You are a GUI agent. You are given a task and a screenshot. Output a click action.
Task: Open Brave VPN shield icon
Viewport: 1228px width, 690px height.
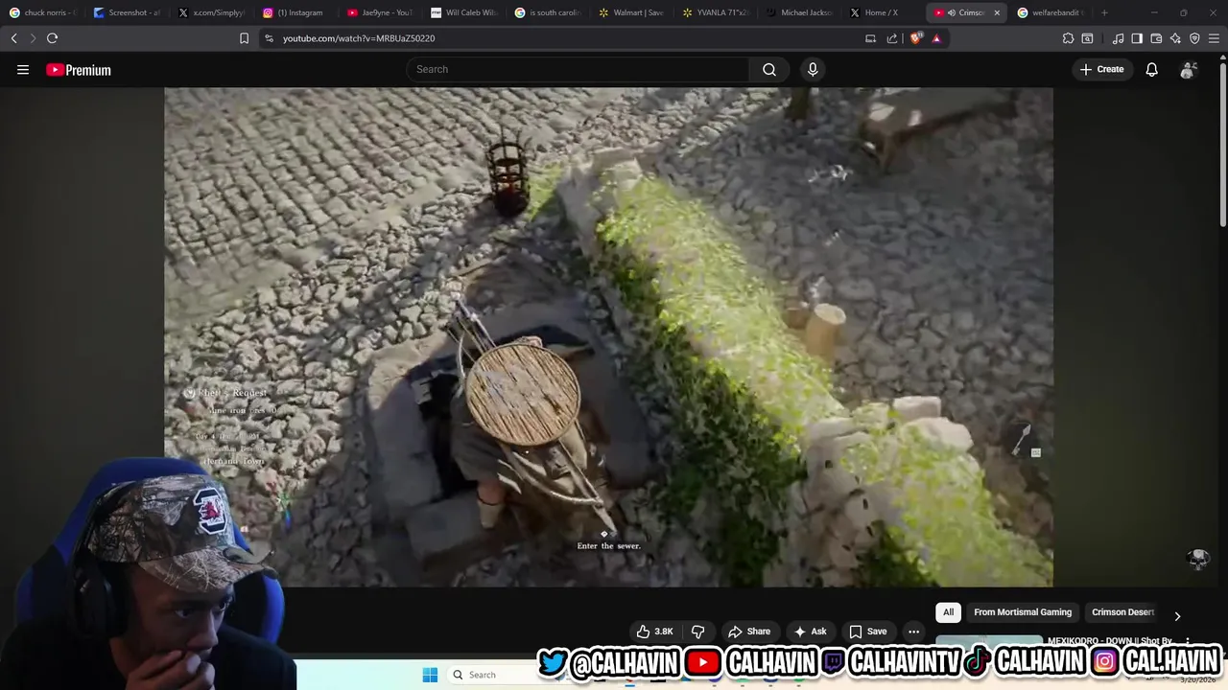pyautogui.click(x=1194, y=38)
